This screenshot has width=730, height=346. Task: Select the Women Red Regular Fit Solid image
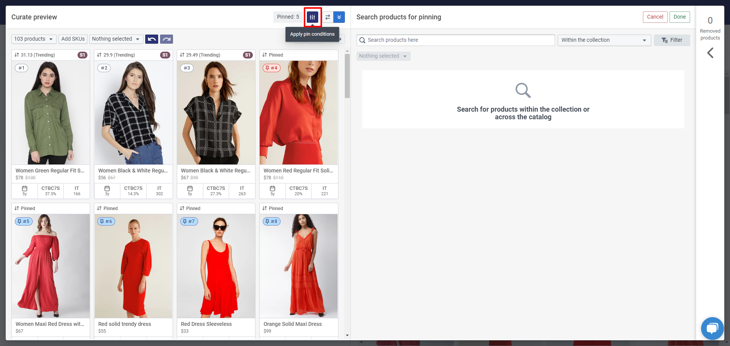pyautogui.click(x=299, y=113)
